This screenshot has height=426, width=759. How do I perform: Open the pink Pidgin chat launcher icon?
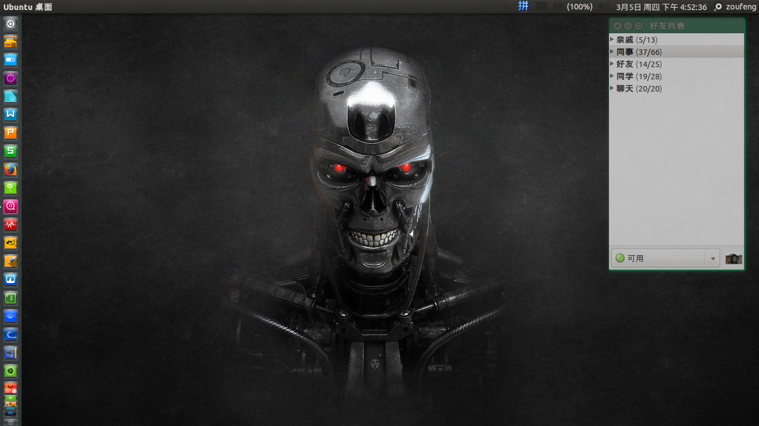tap(11, 206)
